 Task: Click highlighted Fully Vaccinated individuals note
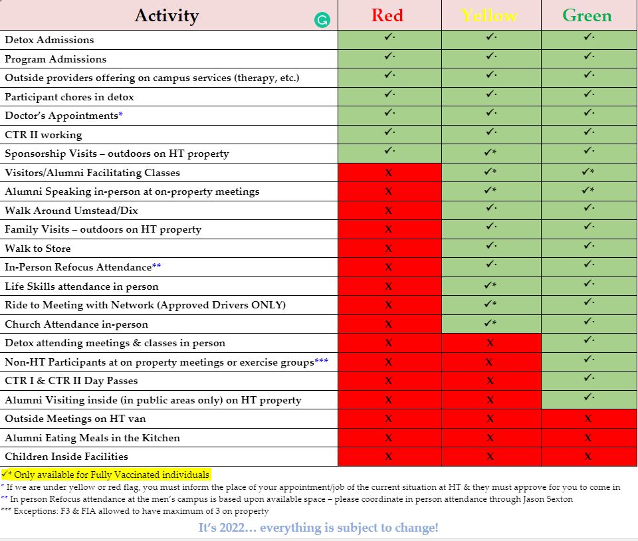[x=106, y=475]
